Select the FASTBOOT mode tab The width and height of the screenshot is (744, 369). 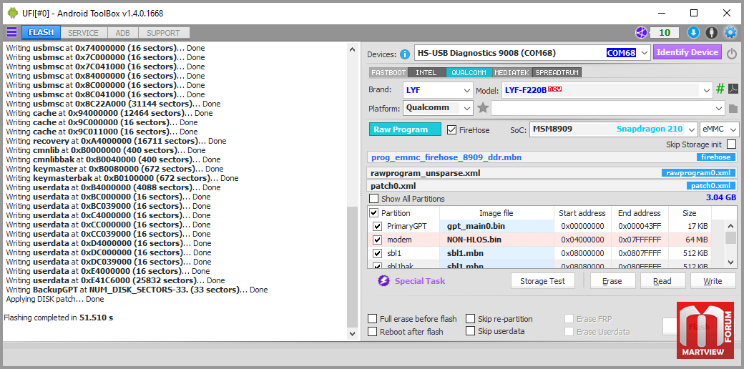pos(388,72)
